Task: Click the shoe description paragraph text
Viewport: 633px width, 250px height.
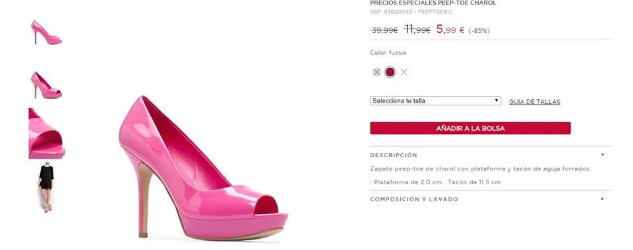Action: point(480,169)
